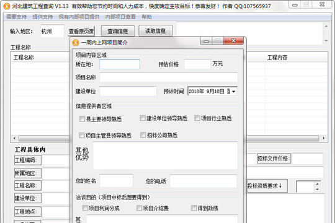Screen dimensions: 335x223
Task: Click the 工程编码 button in main window
Action: [28, 160]
